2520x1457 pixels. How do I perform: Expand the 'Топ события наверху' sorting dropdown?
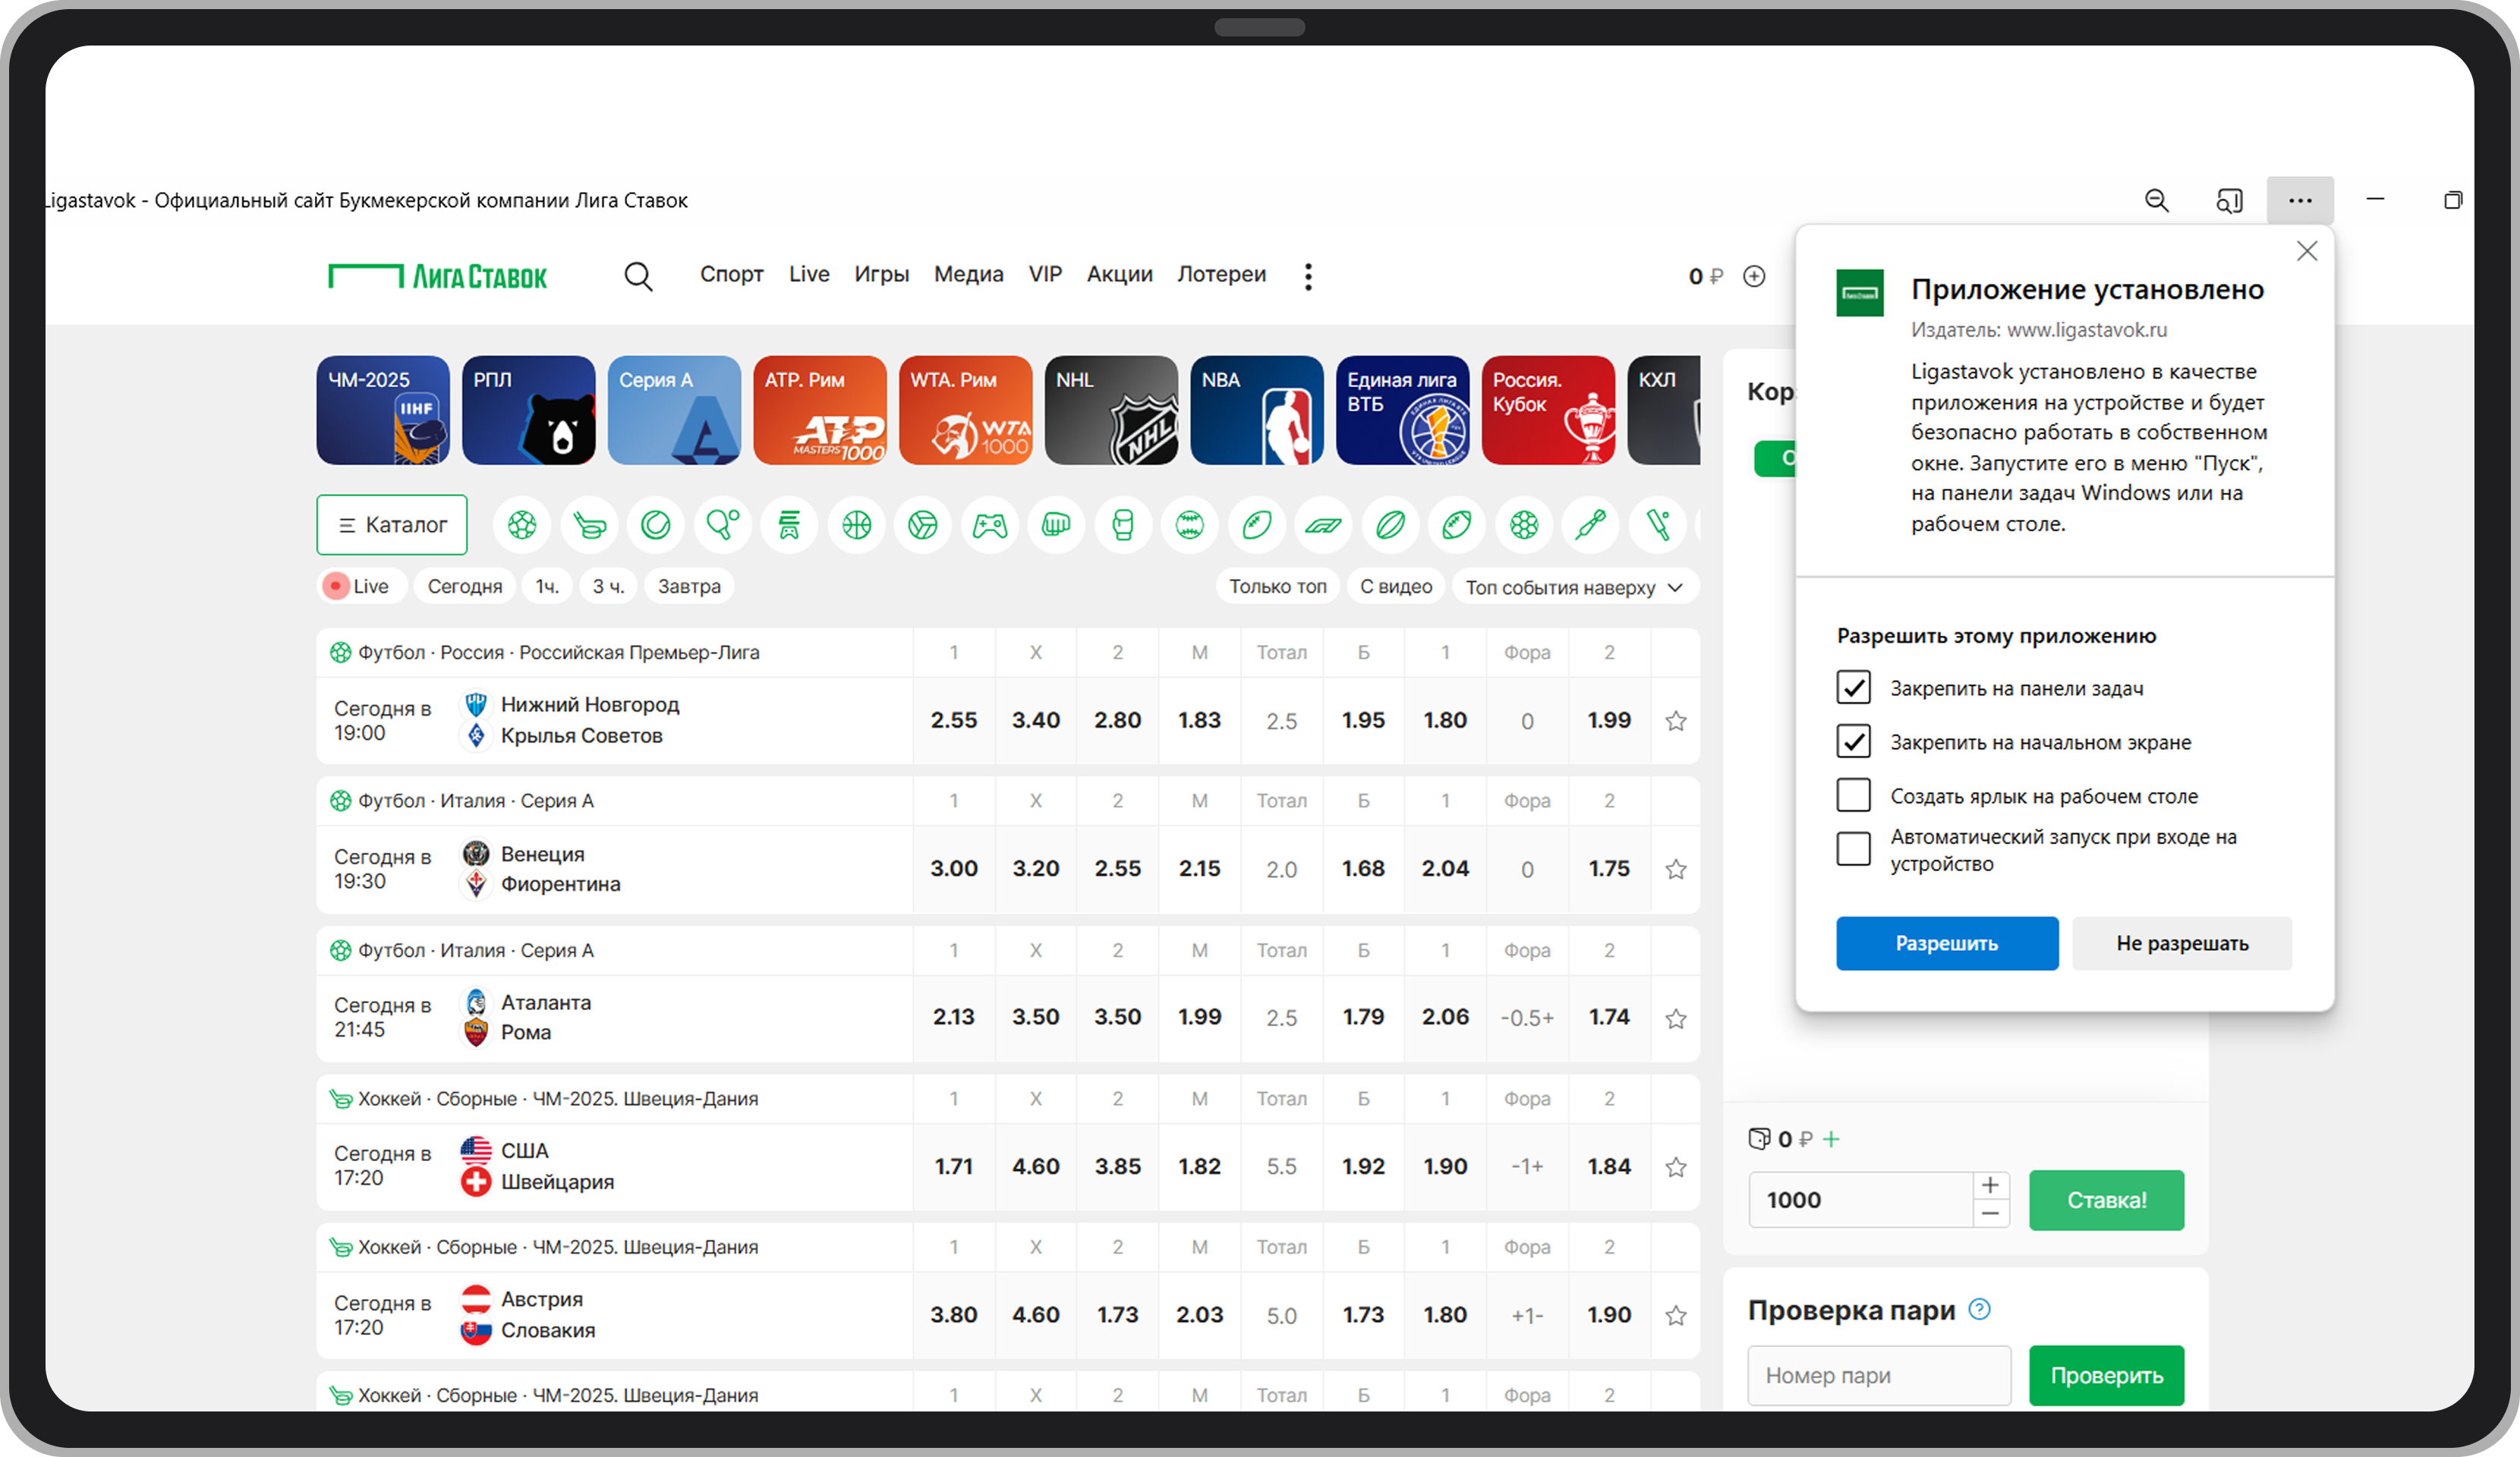(x=1574, y=587)
